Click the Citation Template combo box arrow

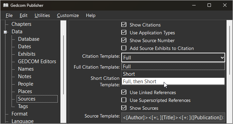pyautogui.click(x=222, y=57)
